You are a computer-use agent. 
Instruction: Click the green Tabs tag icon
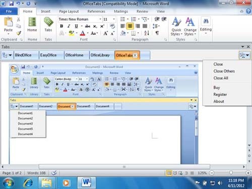pyautogui.click(x=48, y=22)
